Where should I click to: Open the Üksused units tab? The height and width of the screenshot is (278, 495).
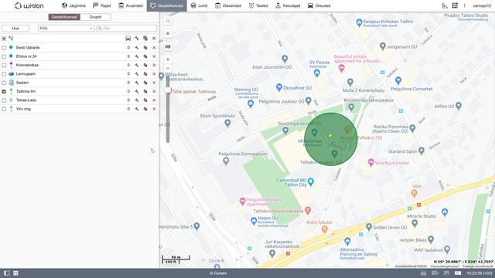tap(319, 5)
